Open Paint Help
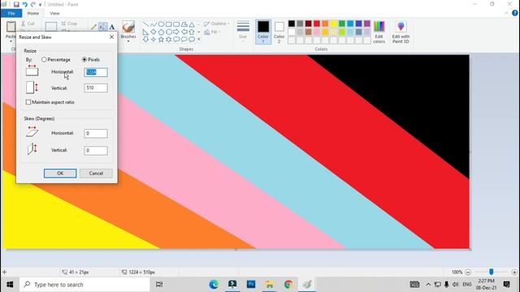520x292 pixels. click(x=514, y=13)
